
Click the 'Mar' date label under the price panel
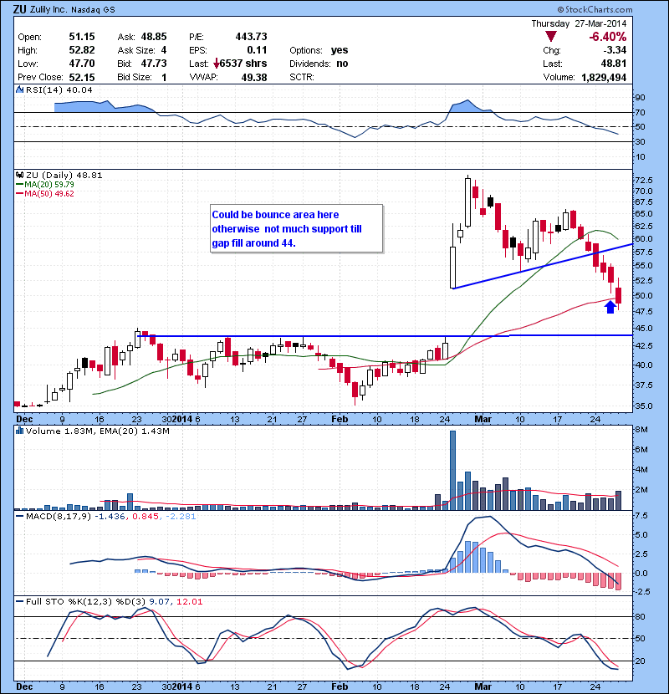tap(483, 419)
